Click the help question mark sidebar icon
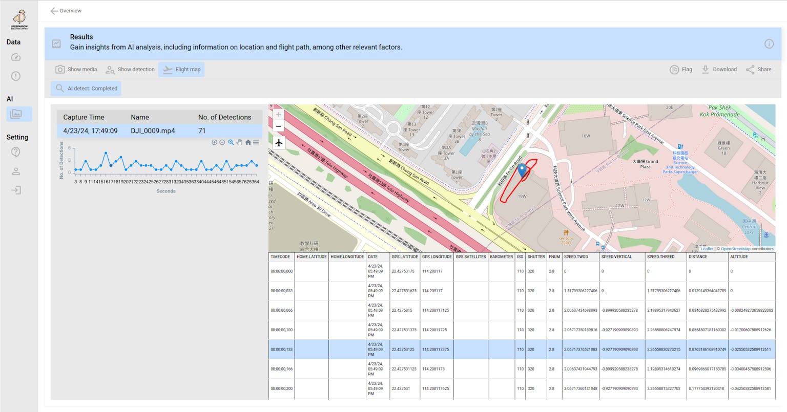Viewport: 787px width, 412px height. pyautogui.click(x=16, y=152)
